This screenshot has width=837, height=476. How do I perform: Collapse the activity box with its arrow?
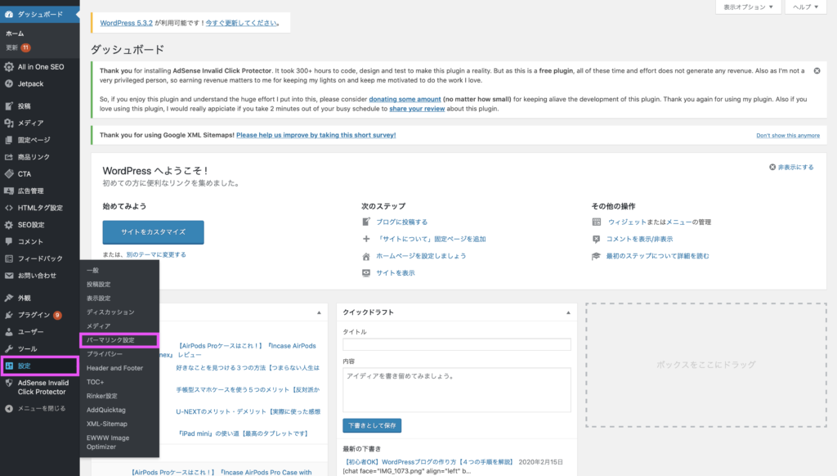pyautogui.click(x=319, y=312)
